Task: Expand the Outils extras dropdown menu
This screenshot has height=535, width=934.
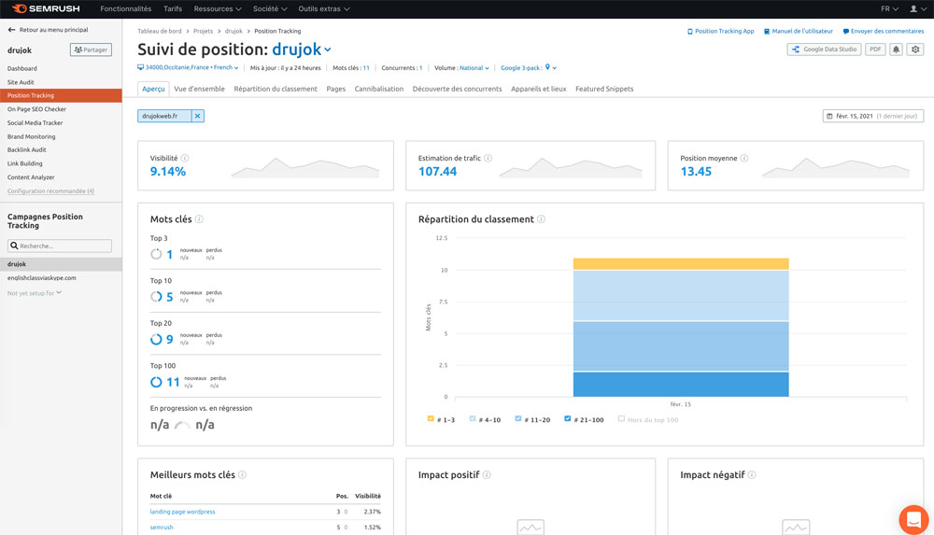Action: point(324,9)
